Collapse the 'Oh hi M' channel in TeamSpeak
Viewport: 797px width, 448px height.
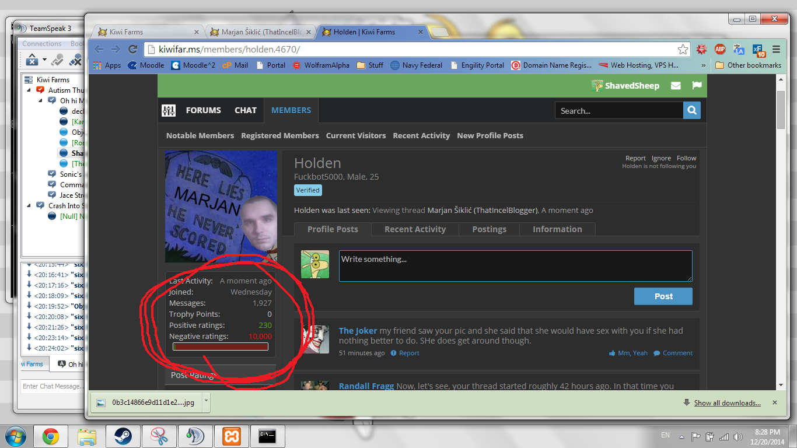tap(41, 101)
